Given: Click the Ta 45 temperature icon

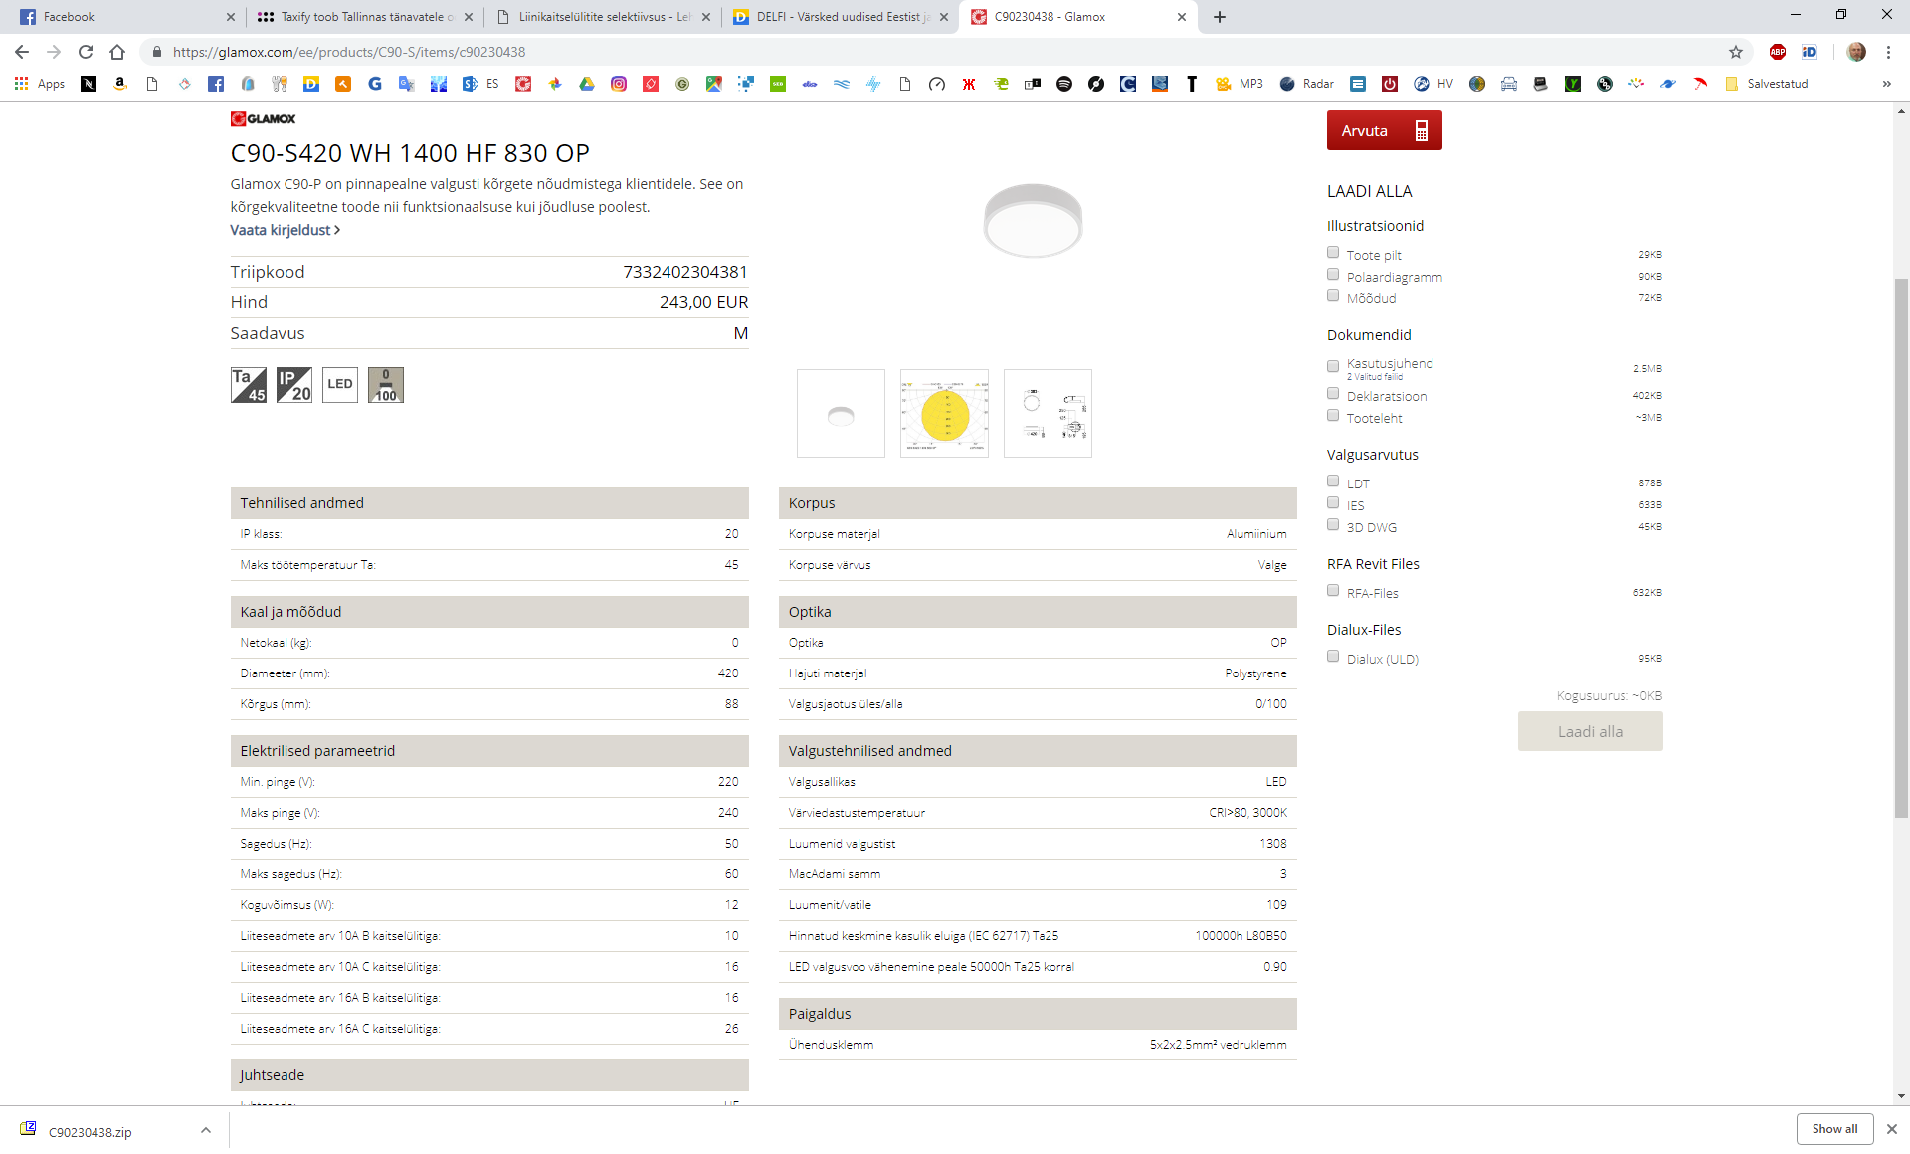Looking at the screenshot, I should (249, 385).
